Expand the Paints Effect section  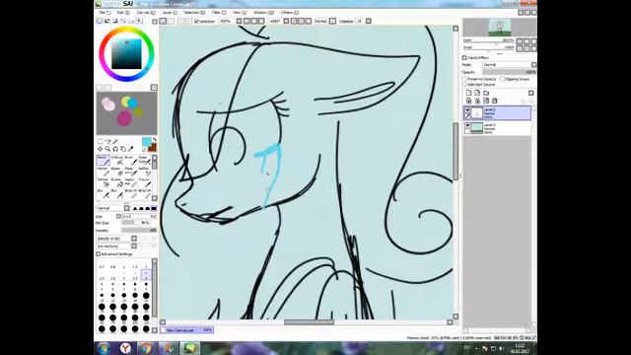coord(464,57)
